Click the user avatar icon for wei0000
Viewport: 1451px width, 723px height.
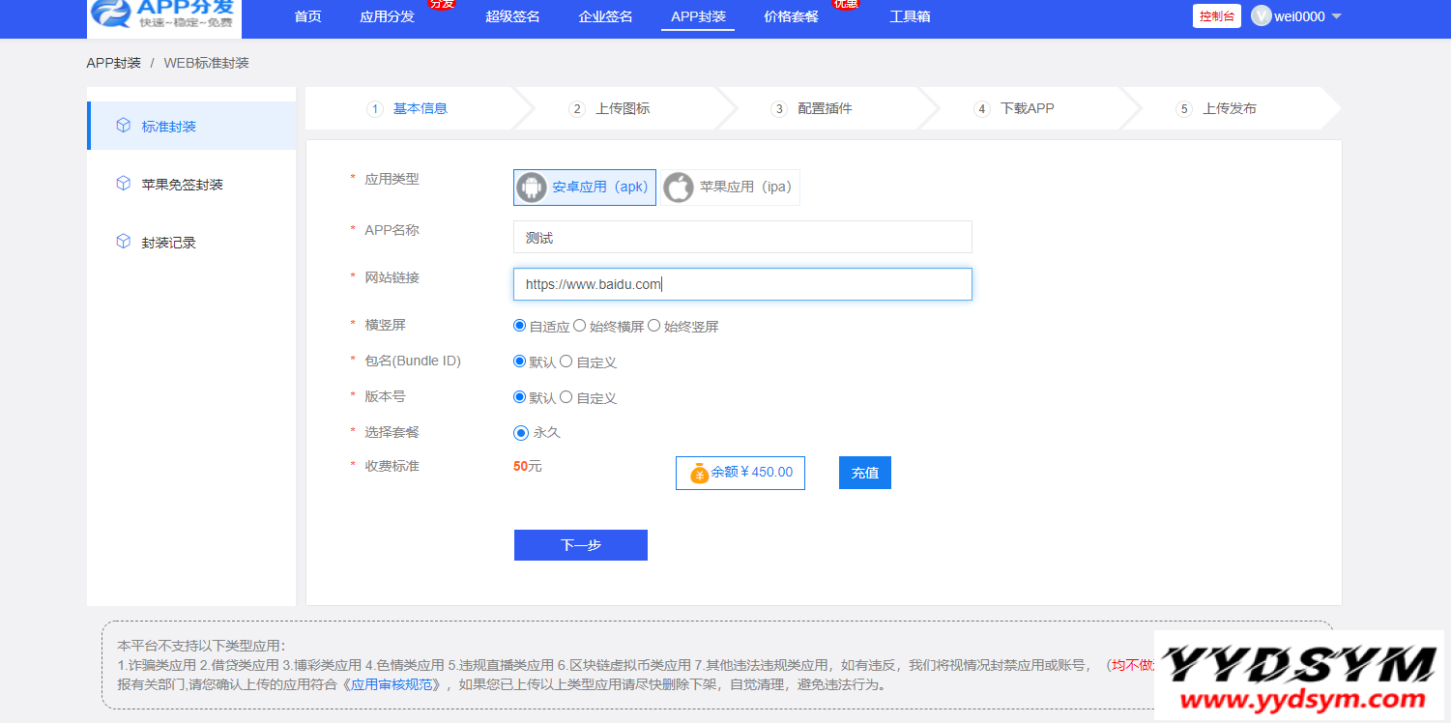(x=1261, y=16)
